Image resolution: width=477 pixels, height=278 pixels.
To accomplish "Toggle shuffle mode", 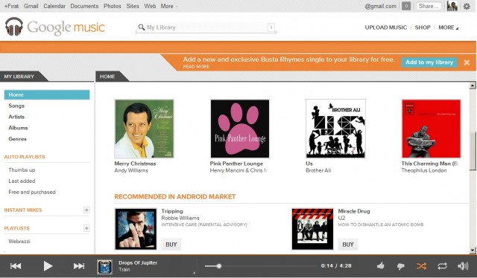I will (x=421, y=266).
